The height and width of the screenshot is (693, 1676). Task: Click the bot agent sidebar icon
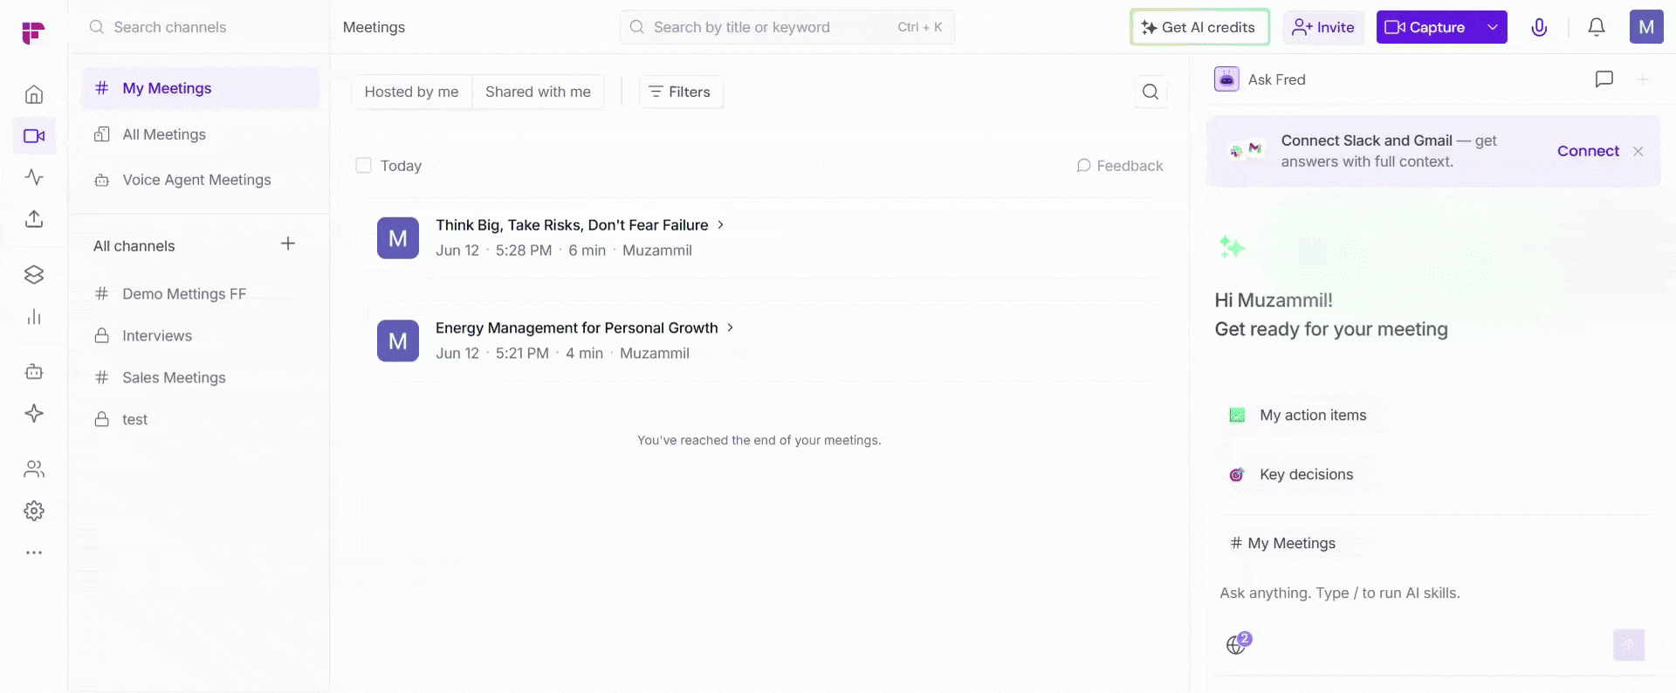click(x=34, y=372)
